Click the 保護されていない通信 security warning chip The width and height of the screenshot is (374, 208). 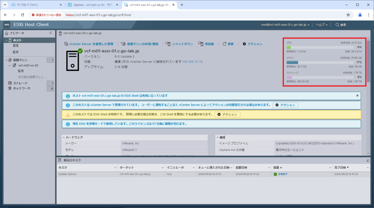pyautogui.click(x=46, y=15)
